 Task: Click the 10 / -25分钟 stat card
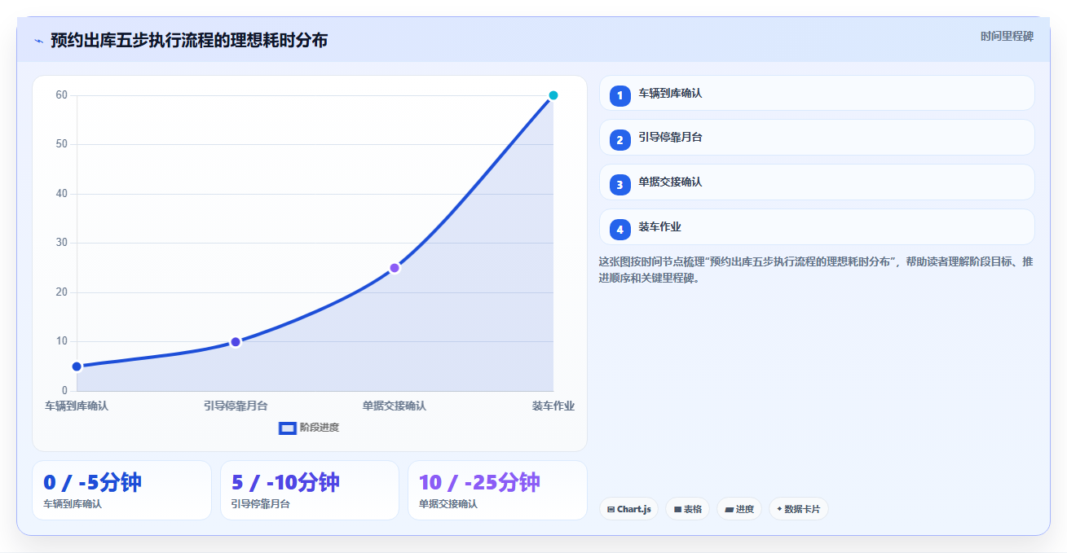pyautogui.click(x=497, y=490)
